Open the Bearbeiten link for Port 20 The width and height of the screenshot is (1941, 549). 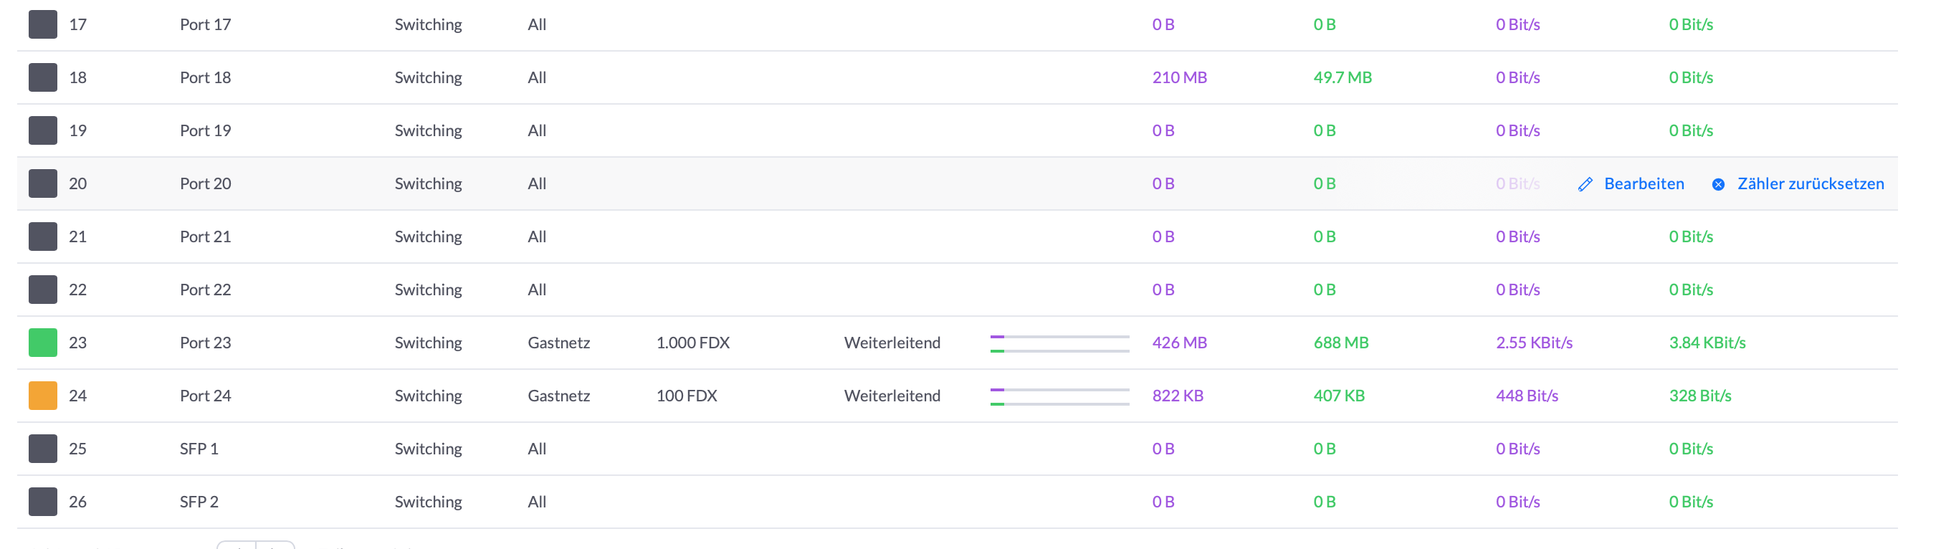click(1644, 183)
